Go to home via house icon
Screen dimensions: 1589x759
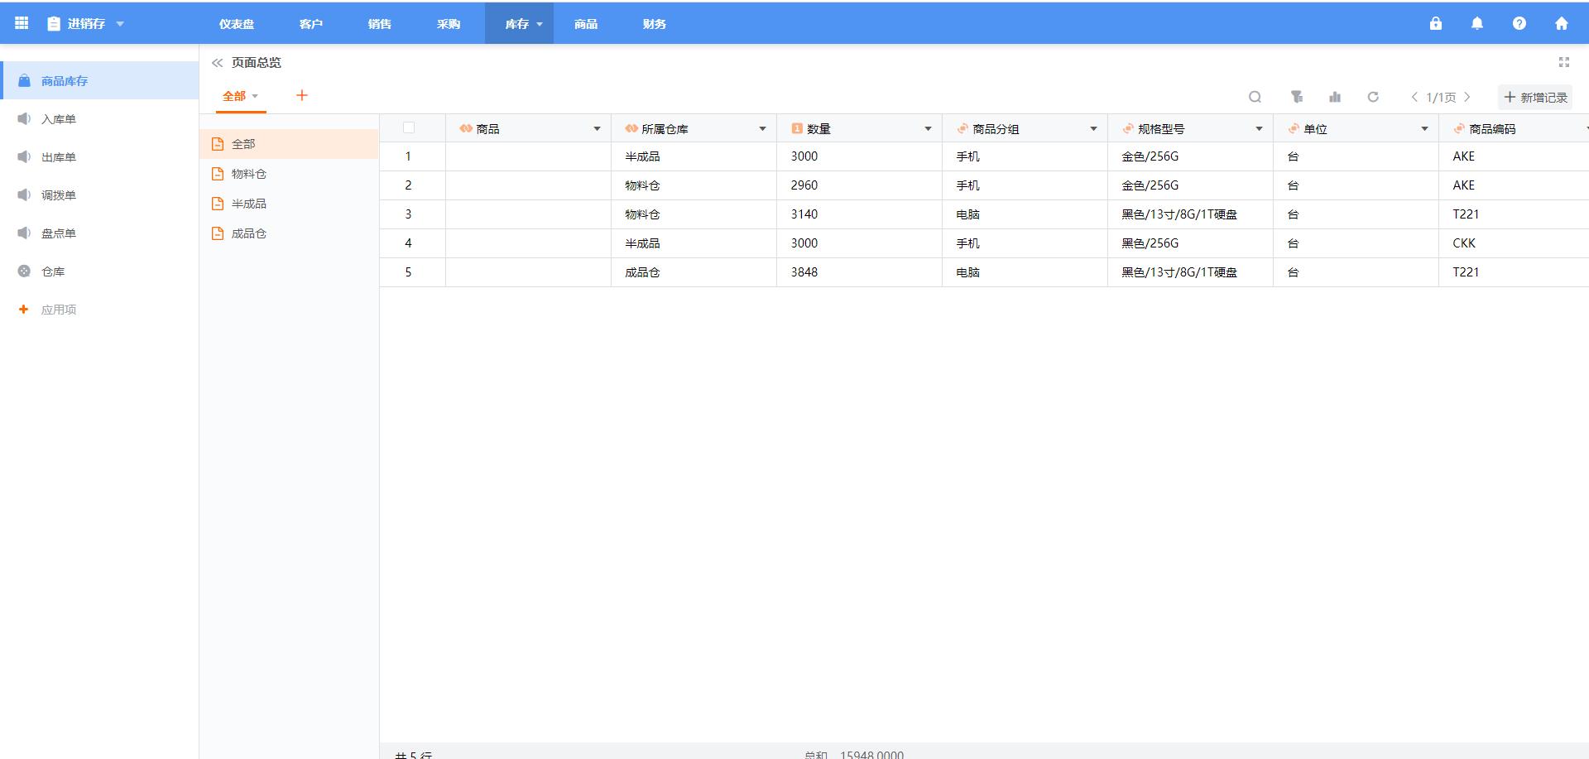(1561, 23)
